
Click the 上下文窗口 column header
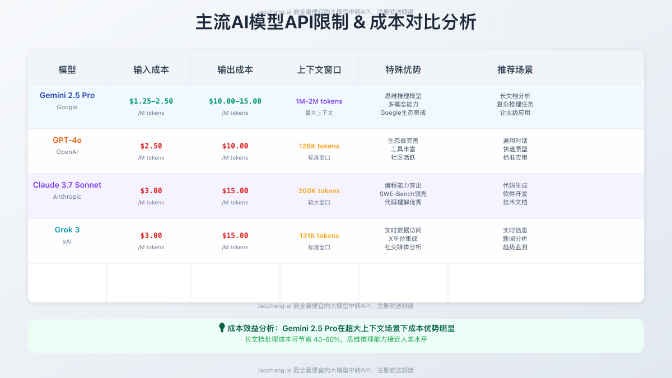[319, 70]
